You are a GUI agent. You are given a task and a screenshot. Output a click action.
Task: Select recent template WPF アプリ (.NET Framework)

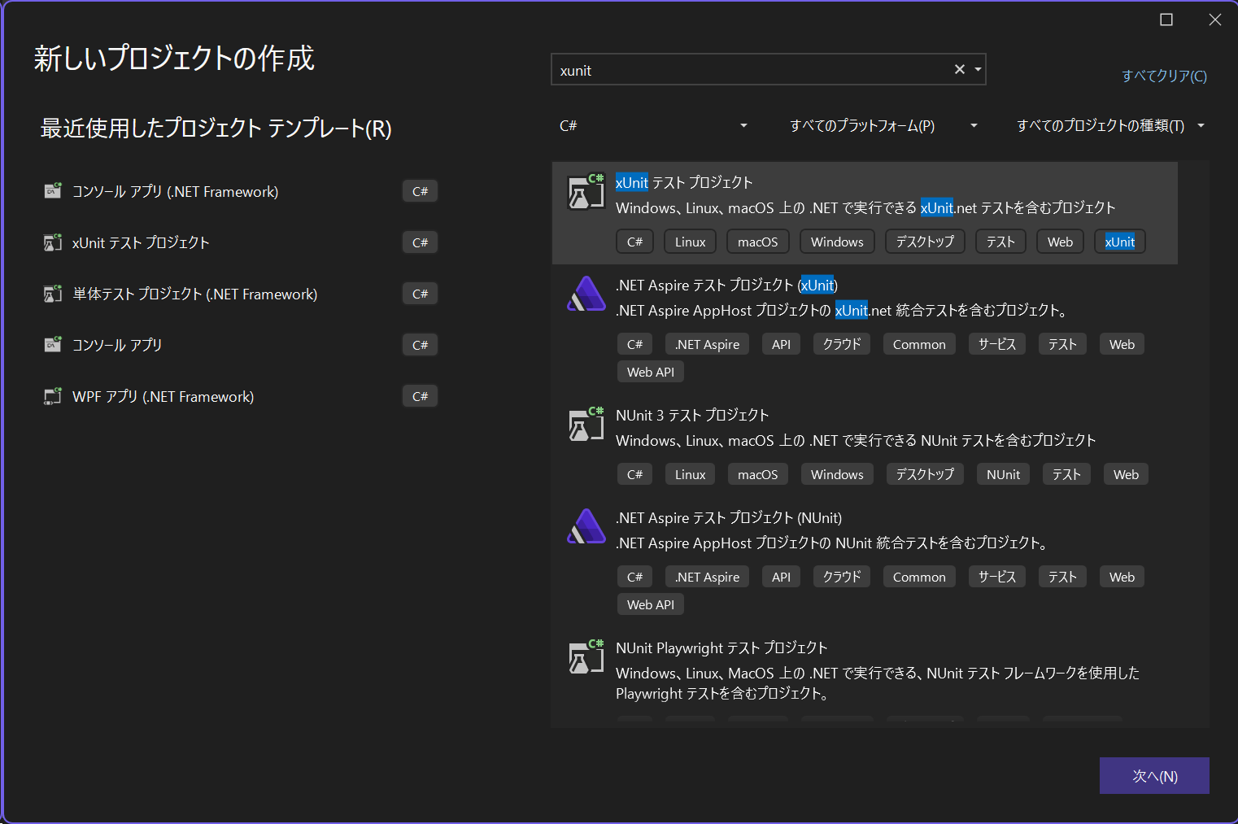[x=241, y=396]
